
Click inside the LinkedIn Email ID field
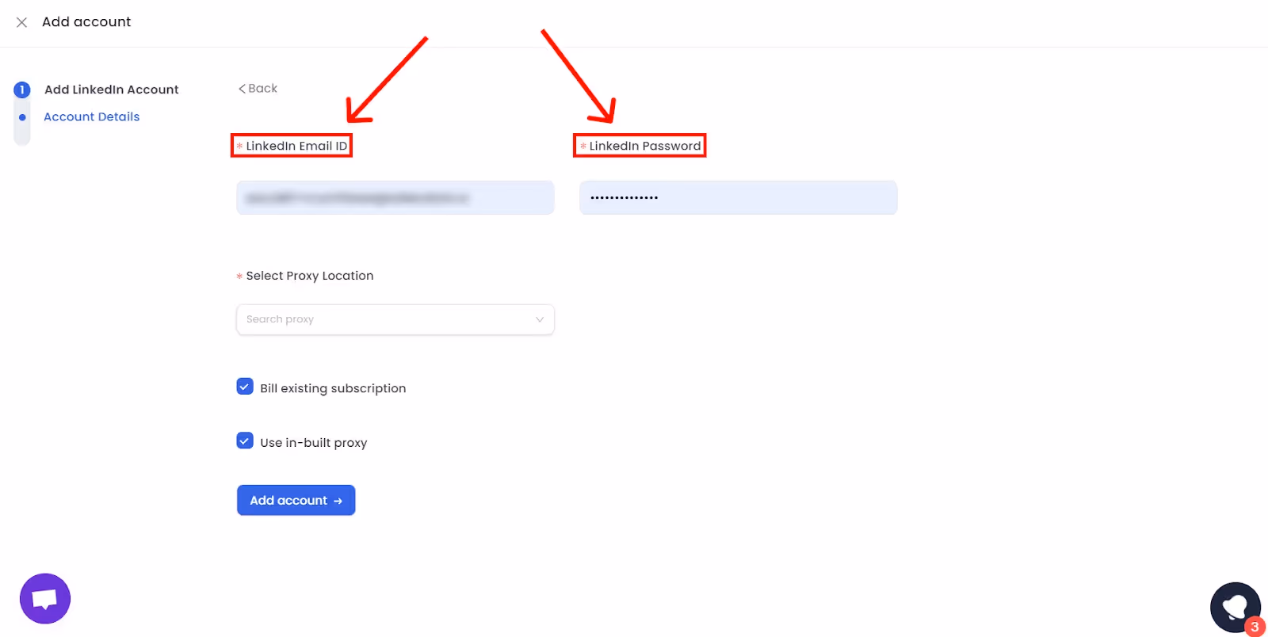pyautogui.click(x=394, y=197)
